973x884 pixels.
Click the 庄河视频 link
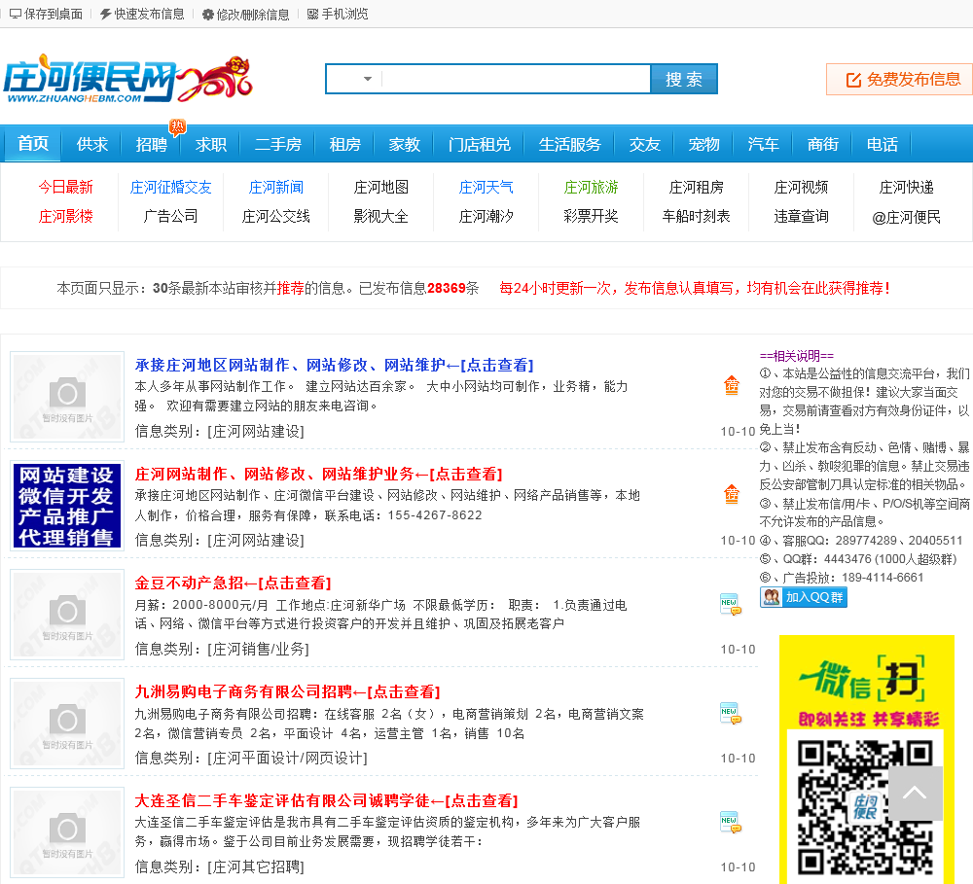click(x=801, y=187)
